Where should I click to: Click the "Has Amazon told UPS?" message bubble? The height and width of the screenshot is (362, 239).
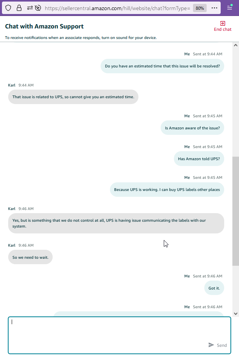[199, 159]
